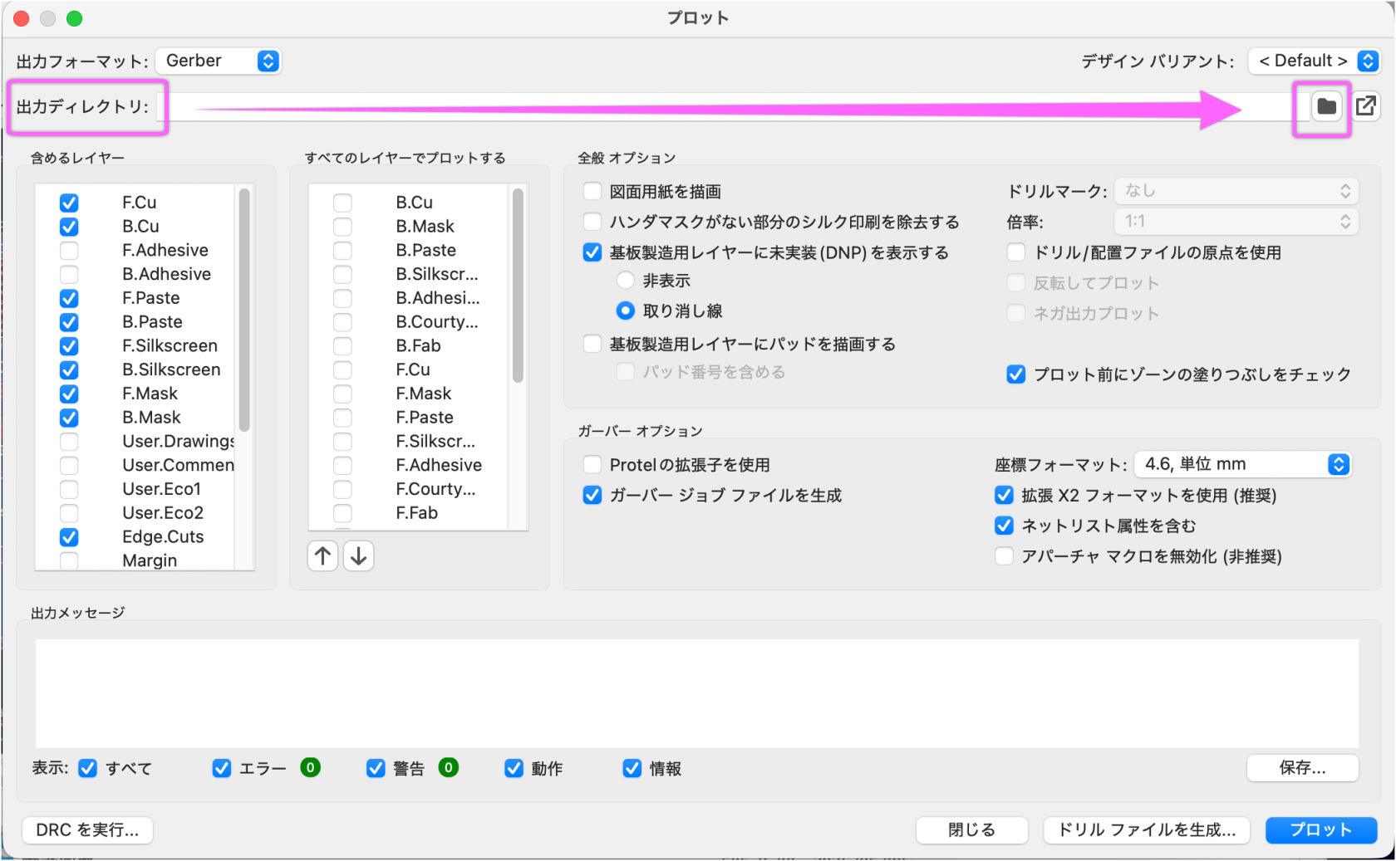Select B.Silkscr... row in plot-on-all-layers list

[x=407, y=275]
